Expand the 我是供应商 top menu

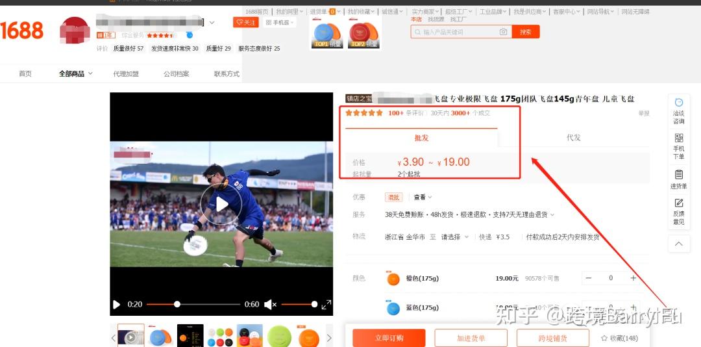[x=530, y=12]
